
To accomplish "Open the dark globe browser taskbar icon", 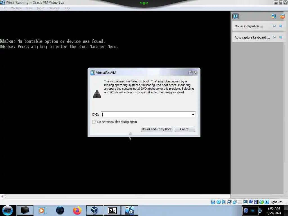I will click(x=60, y=210).
